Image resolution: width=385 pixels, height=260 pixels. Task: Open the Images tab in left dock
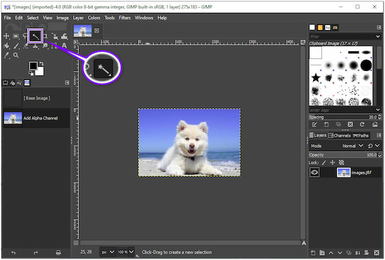(x=27, y=83)
